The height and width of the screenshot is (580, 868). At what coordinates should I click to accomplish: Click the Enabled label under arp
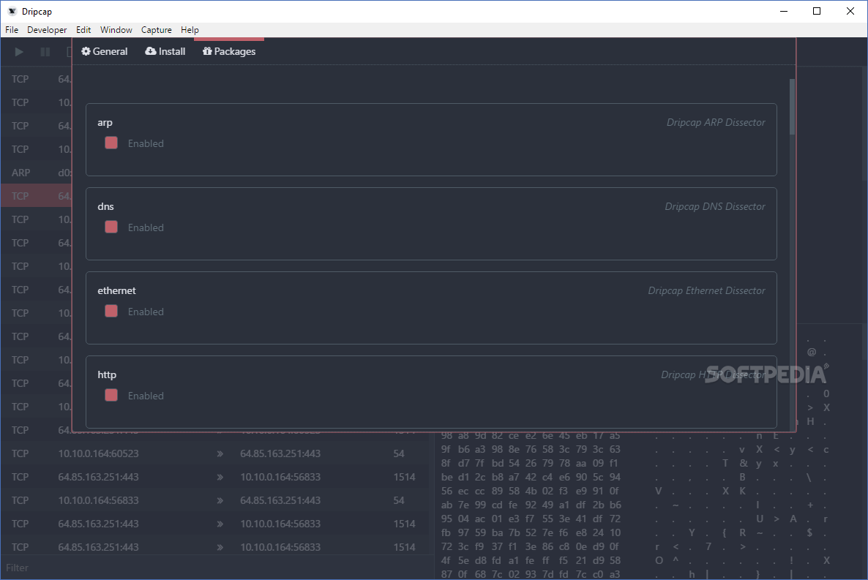[x=146, y=143]
